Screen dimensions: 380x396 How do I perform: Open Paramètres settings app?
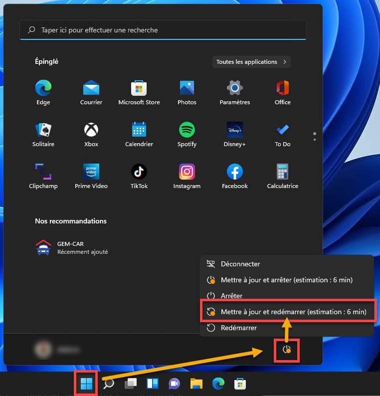(235, 92)
